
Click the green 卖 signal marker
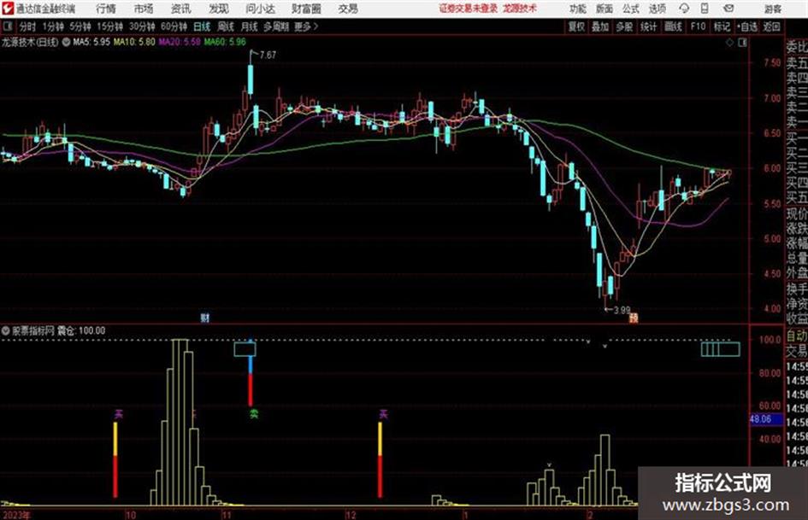(254, 413)
